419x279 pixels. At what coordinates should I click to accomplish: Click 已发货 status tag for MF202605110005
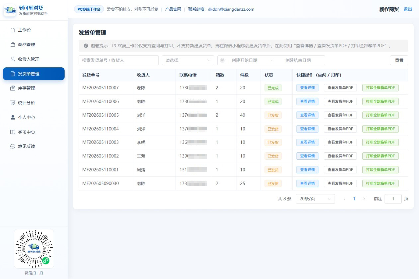pos(273,115)
